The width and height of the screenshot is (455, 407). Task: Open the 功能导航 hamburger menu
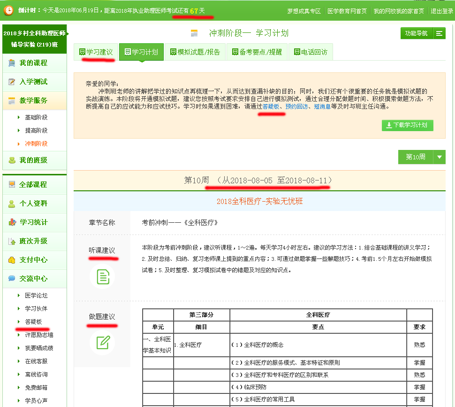point(439,33)
